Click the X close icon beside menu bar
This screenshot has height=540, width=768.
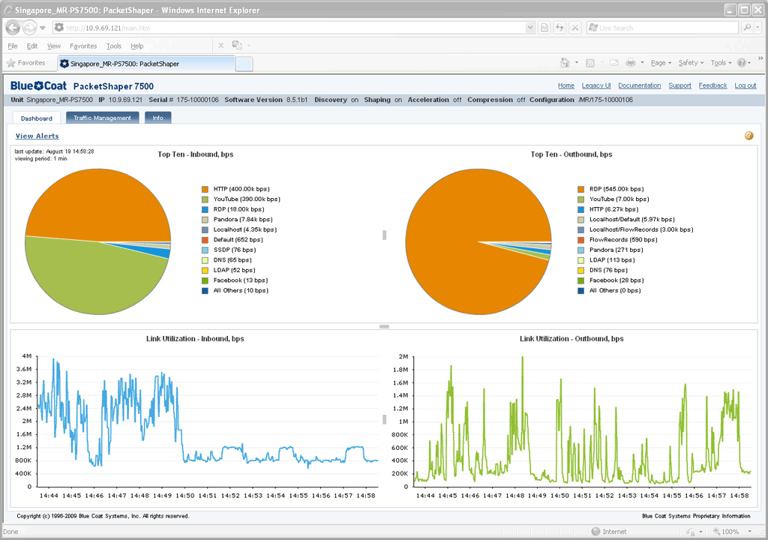point(221,46)
